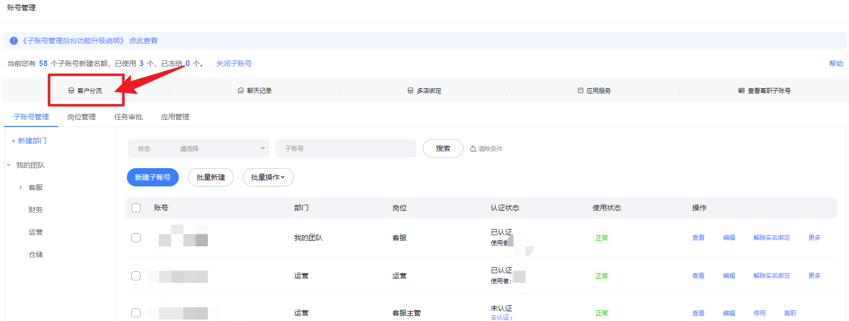Click the blue info icon in the notice banner
849x321 pixels.
click(14, 41)
